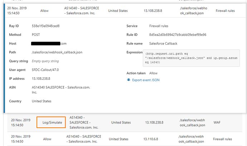Click the Path value /salesforce/webhook_callback.json in details
This screenshot has width=247, height=146.
pos(57,52)
